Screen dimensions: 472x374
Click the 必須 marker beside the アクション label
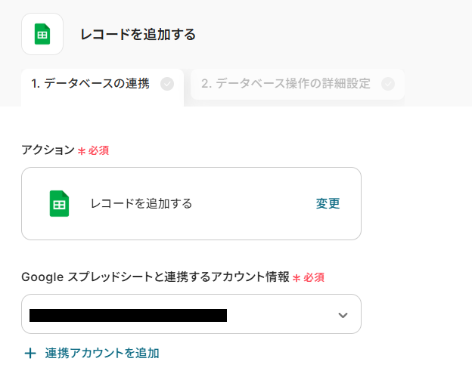[98, 150]
